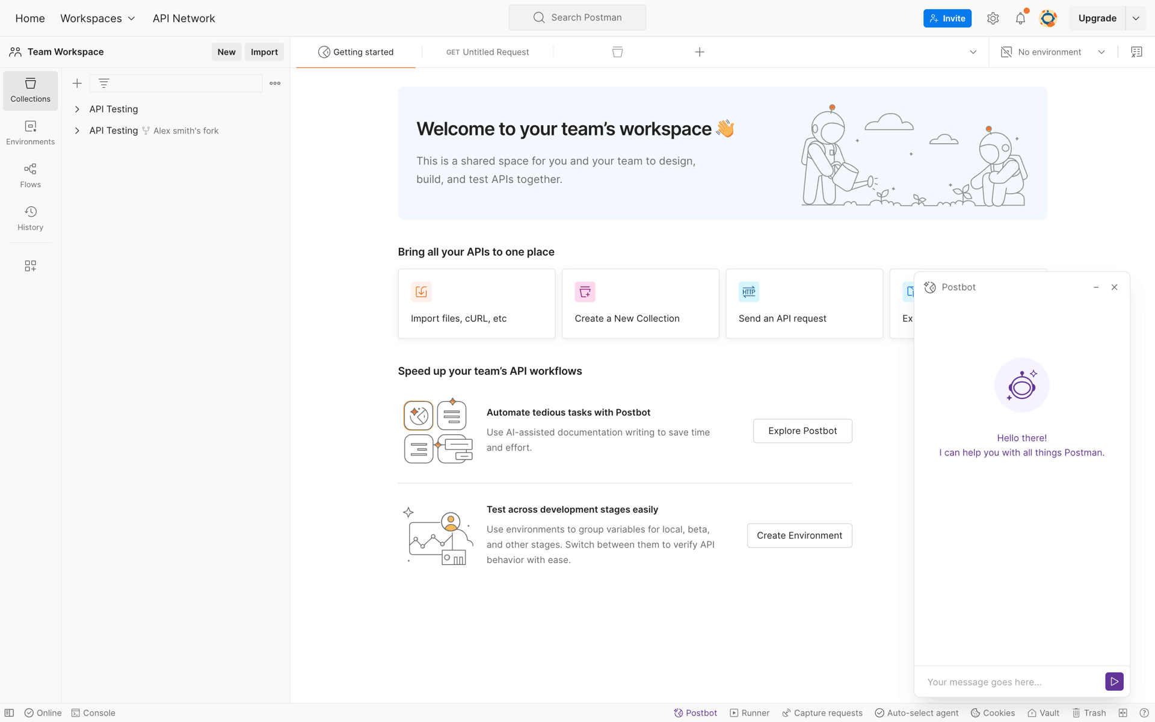Click the Import button in workspace header
The height and width of the screenshot is (722, 1155).
coord(264,52)
